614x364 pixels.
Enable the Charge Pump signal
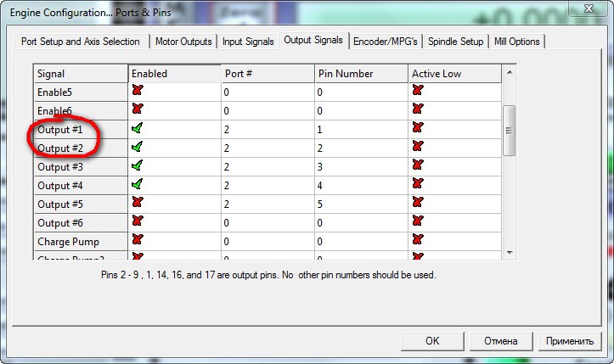pyautogui.click(x=138, y=239)
